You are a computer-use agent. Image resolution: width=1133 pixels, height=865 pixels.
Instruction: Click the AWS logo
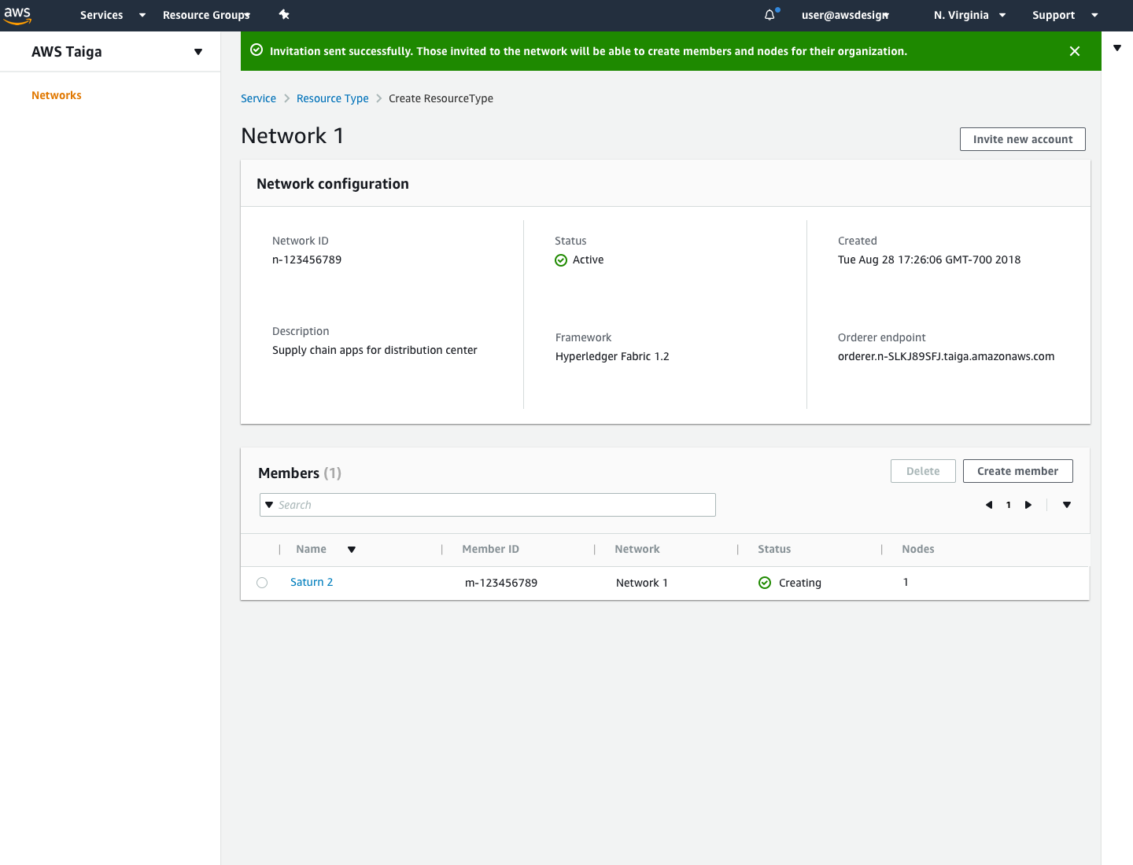pos(17,15)
